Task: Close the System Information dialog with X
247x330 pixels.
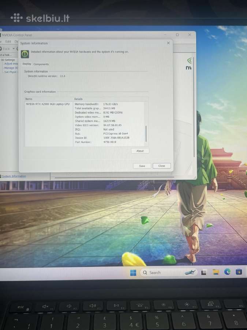Action: click(168, 43)
